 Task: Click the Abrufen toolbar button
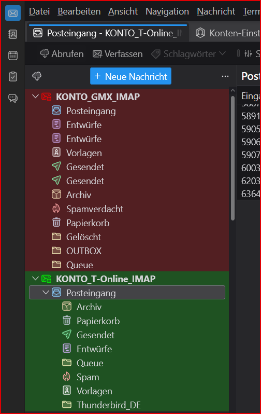(x=62, y=54)
